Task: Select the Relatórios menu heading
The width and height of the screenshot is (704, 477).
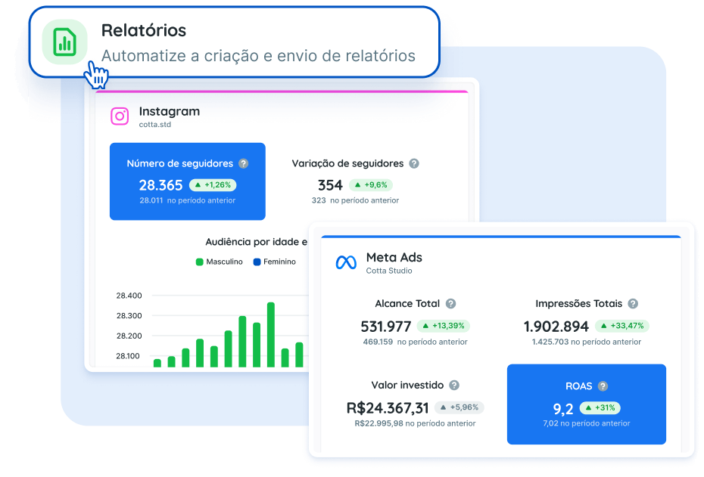Action: [144, 31]
